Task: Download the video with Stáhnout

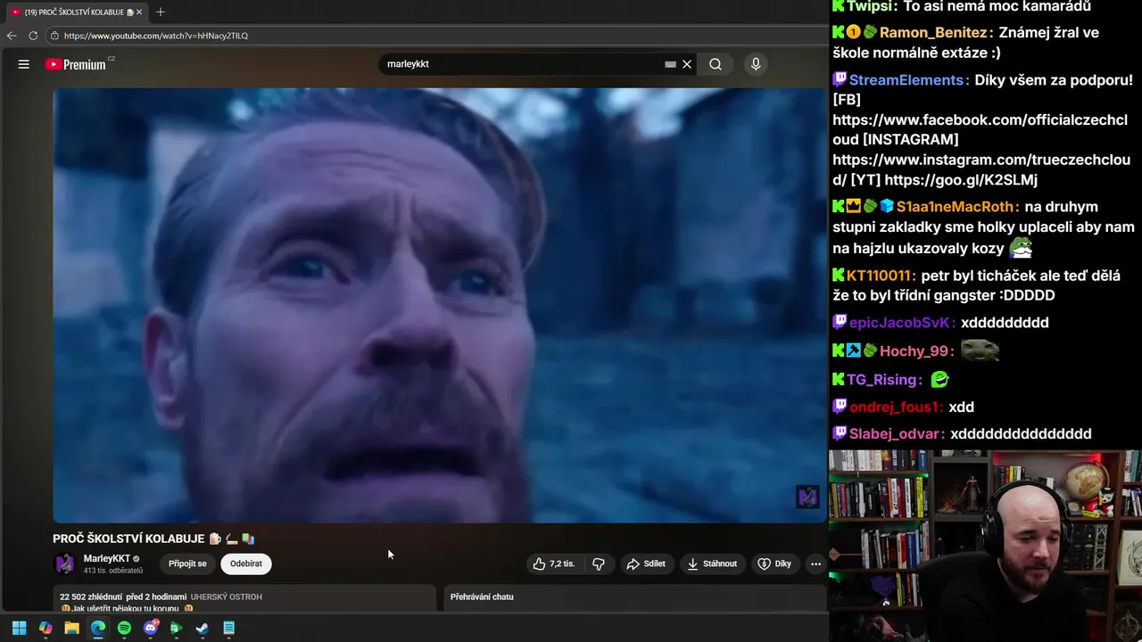Action: click(x=712, y=564)
